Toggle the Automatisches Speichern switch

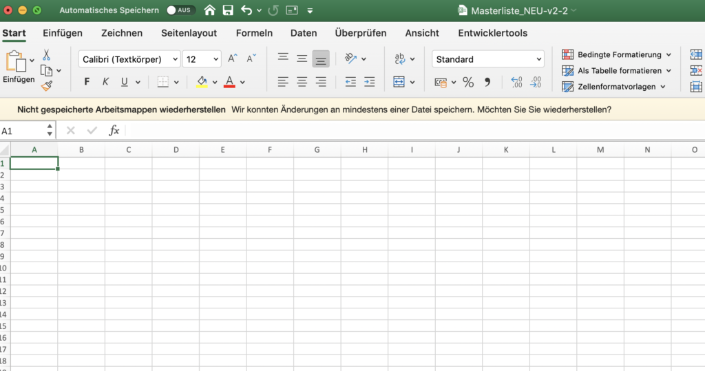point(181,10)
